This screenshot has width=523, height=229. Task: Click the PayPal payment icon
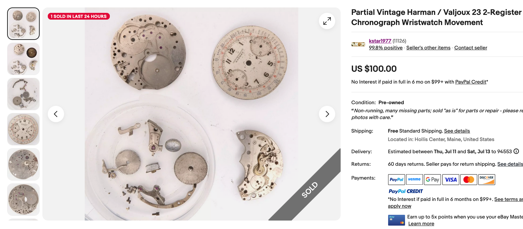point(396,180)
